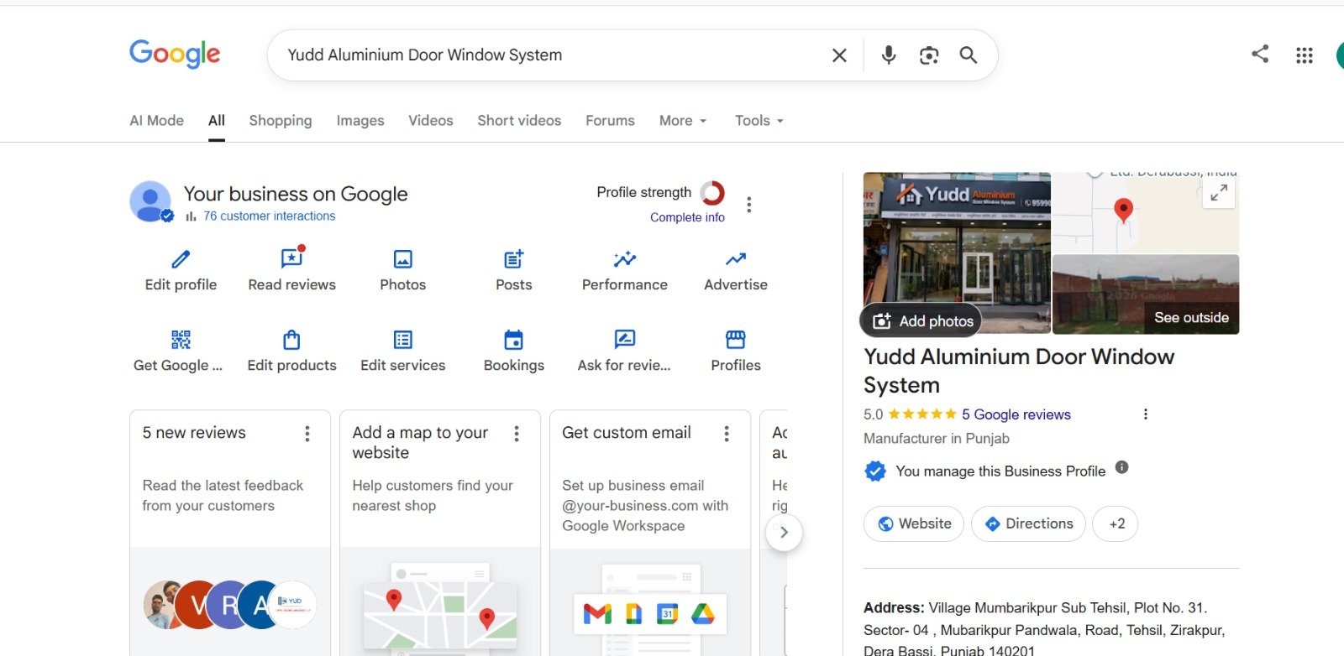
Task: Select the All results tab
Action: 217,121
